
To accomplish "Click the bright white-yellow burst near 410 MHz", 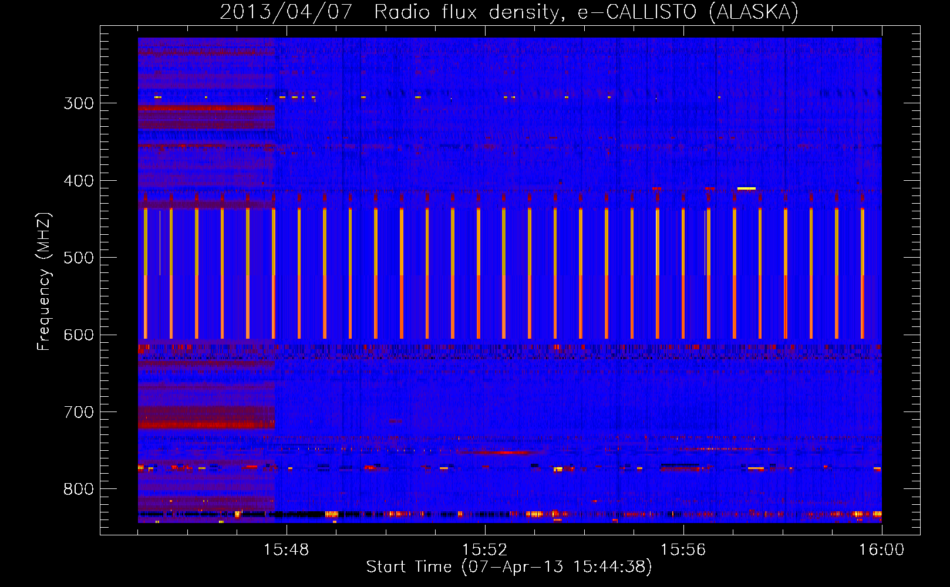I will click(746, 188).
